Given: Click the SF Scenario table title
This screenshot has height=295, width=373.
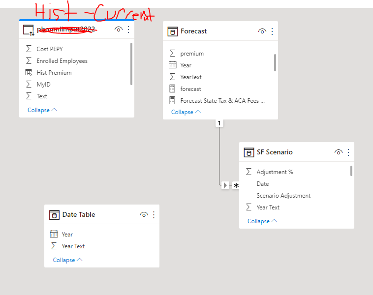Looking at the screenshot, I should (x=275, y=152).
